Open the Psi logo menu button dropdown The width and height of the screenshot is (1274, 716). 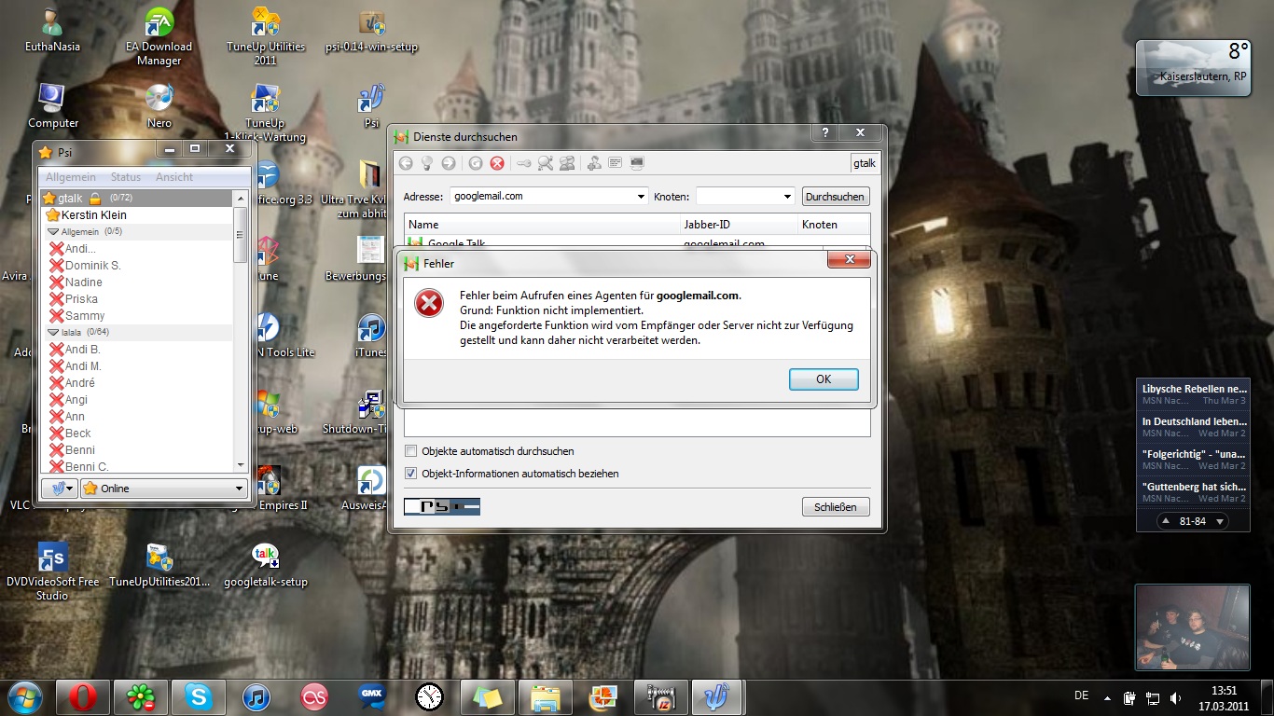coord(60,489)
